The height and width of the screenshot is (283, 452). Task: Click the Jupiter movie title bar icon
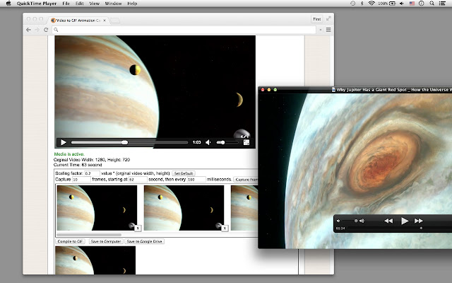click(333, 90)
